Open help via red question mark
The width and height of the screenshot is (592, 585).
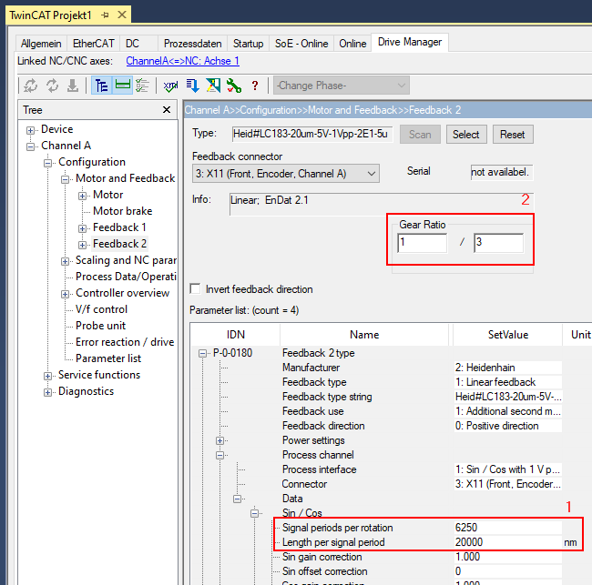[255, 86]
